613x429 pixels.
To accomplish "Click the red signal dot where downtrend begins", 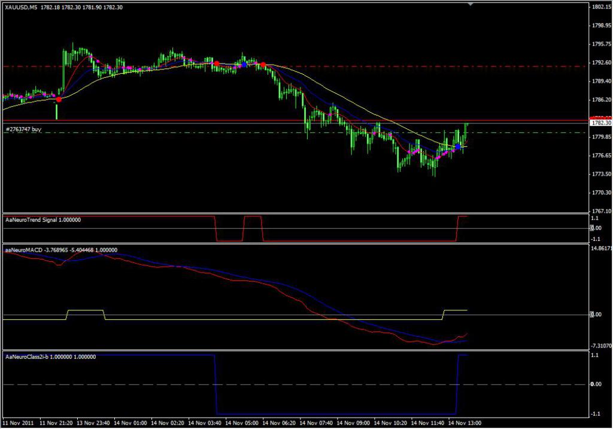I will [263, 65].
